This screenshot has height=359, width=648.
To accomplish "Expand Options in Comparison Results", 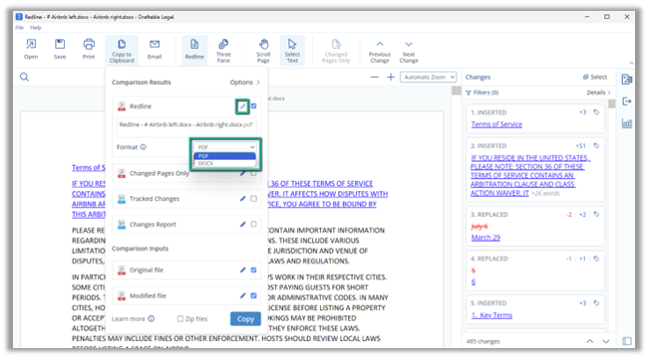I will pyautogui.click(x=244, y=83).
